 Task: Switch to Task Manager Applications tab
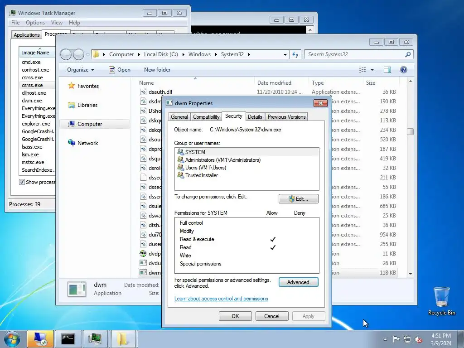[27, 35]
